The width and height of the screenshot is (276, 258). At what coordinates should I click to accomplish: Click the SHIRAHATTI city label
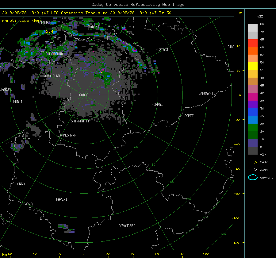click(x=80, y=121)
